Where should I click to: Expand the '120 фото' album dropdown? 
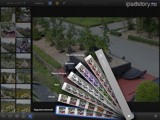[x=24, y=3]
